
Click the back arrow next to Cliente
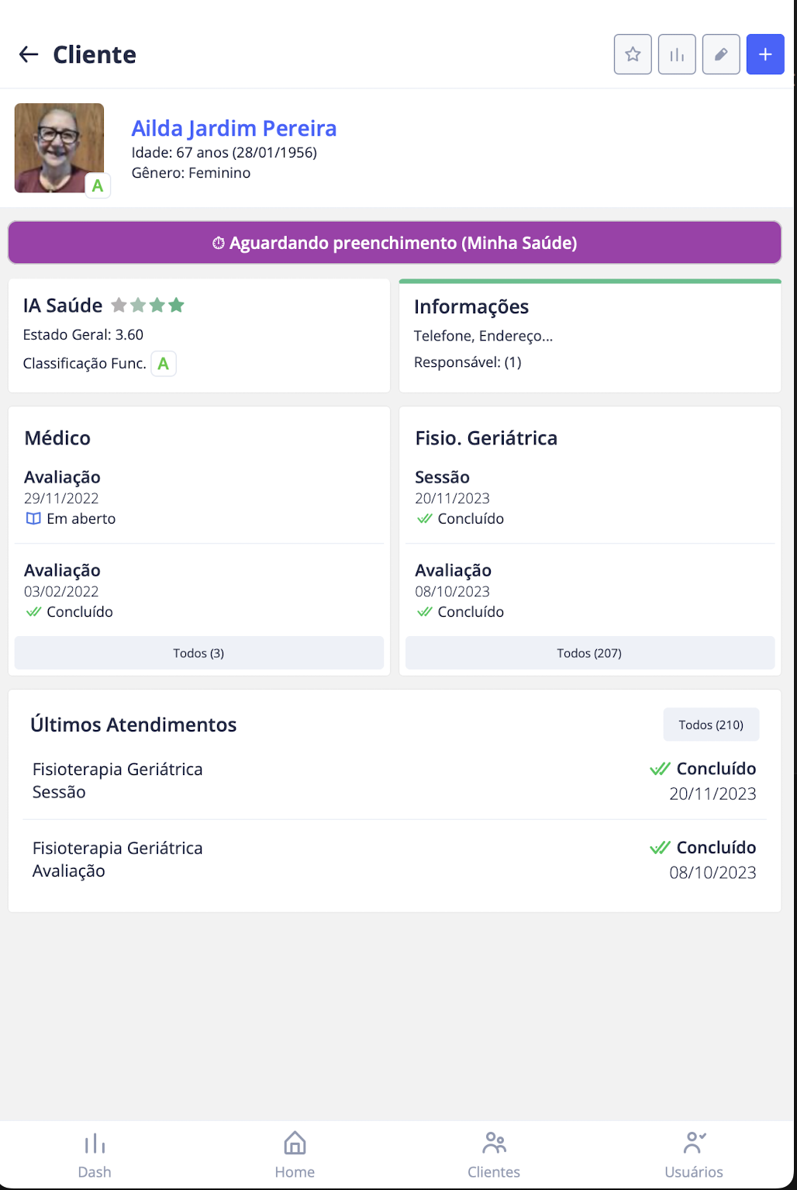point(28,54)
